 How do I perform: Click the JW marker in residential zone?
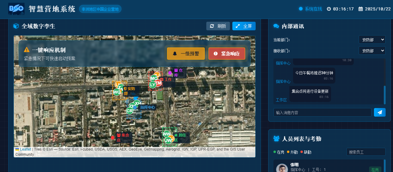[168, 140]
